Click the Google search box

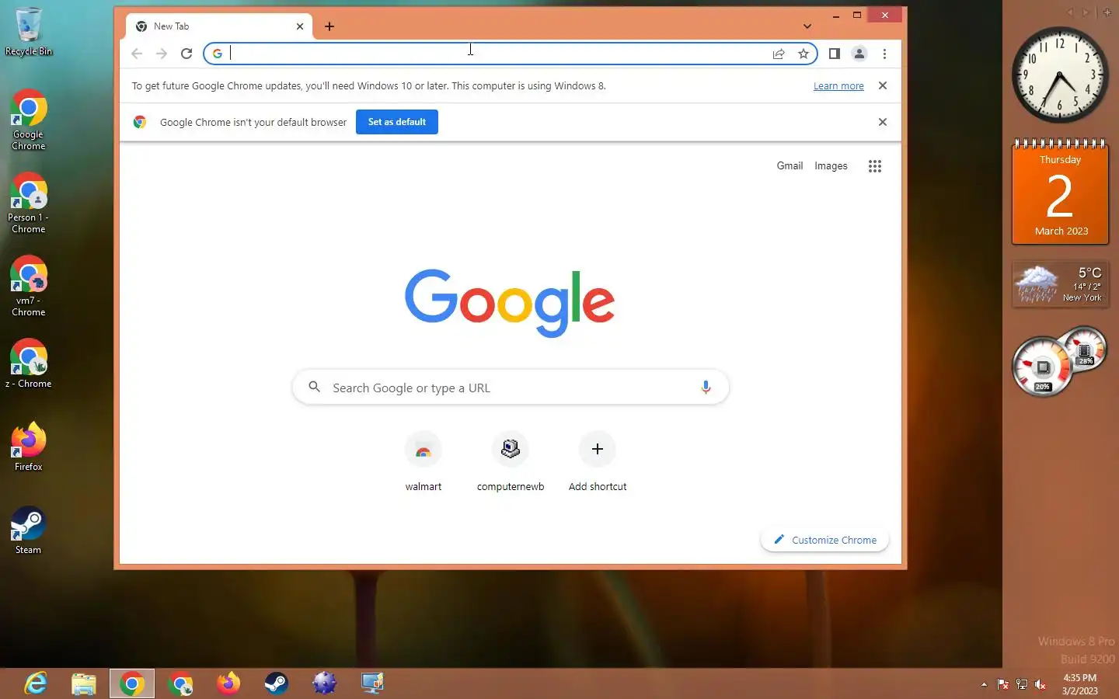point(511,388)
